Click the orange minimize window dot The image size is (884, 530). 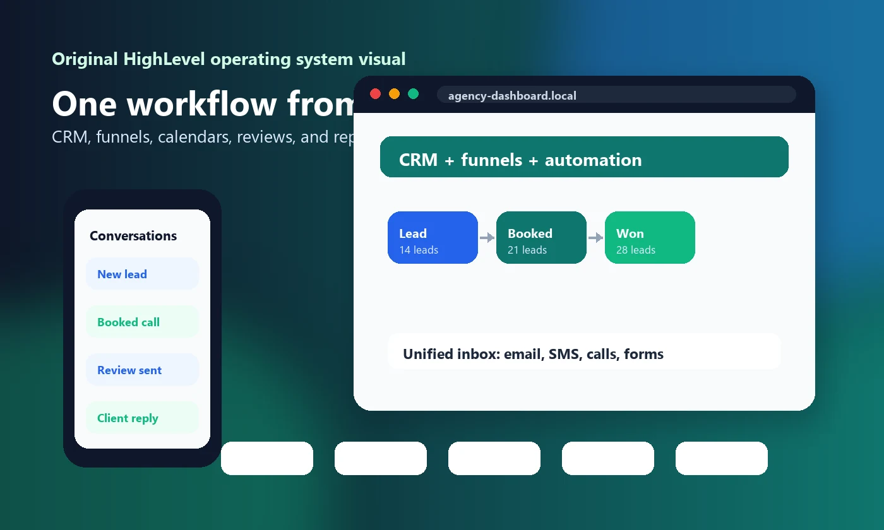[x=394, y=94]
